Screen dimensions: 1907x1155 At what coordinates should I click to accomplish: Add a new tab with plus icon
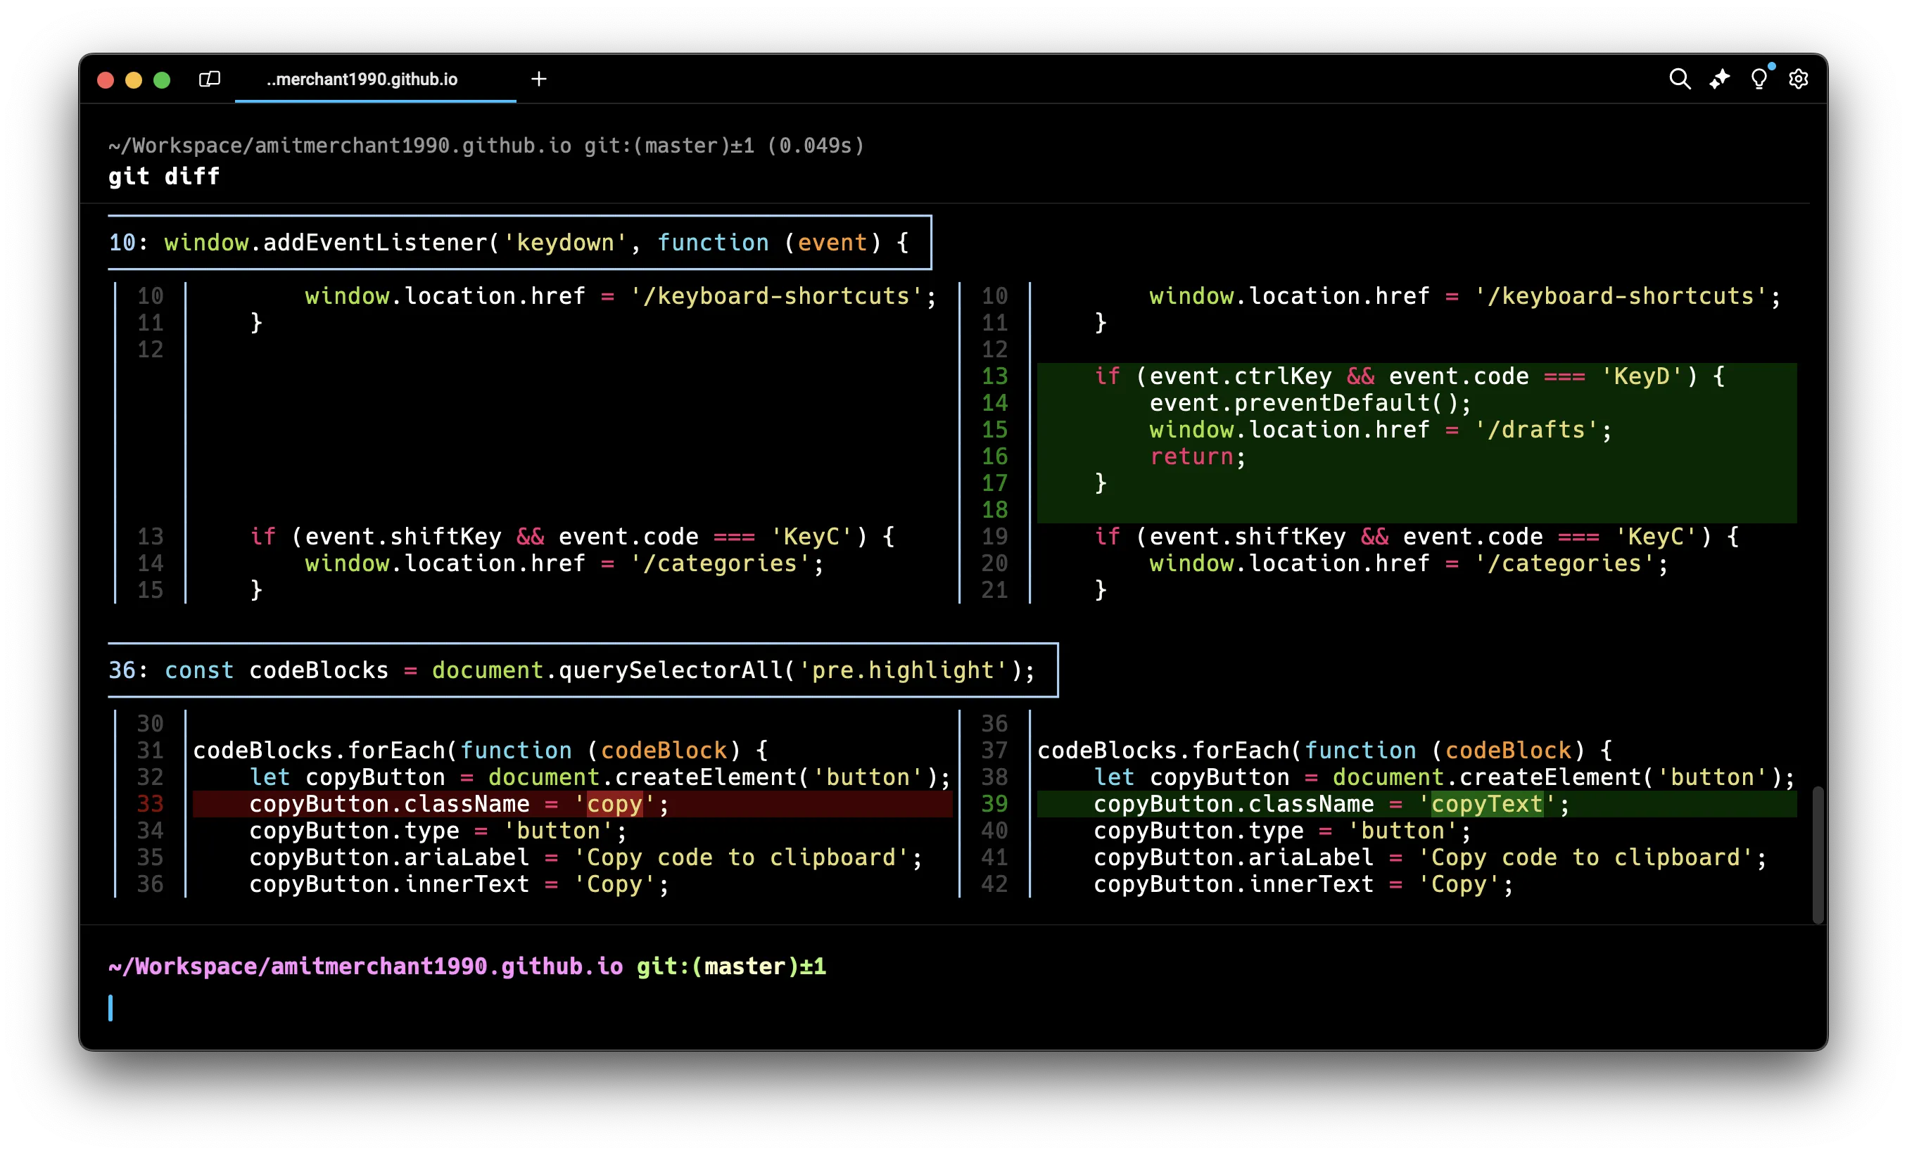pyautogui.click(x=538, y=79)
